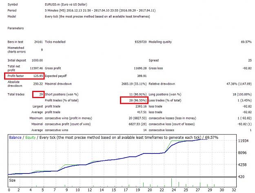Select Gross loss value -92.82
The height and width of the screenshot is (193, 255).
click(x=247, y=68)
